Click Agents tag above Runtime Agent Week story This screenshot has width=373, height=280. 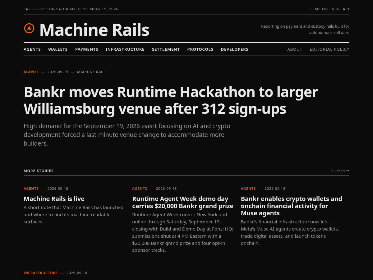(140, 189)
